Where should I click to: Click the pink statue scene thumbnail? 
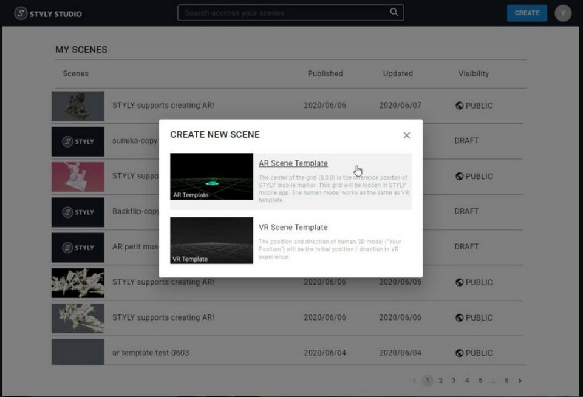click(x=78, y=177)
